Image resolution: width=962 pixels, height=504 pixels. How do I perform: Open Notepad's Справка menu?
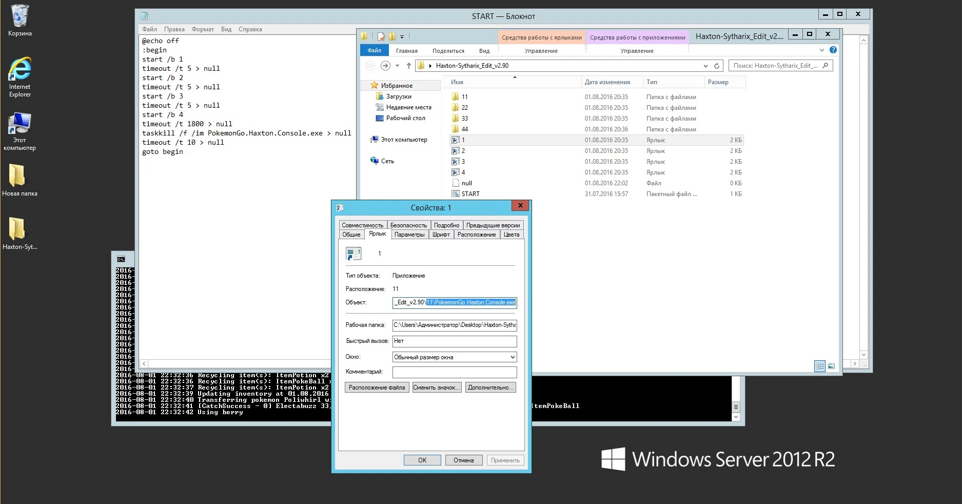point(250,29)
